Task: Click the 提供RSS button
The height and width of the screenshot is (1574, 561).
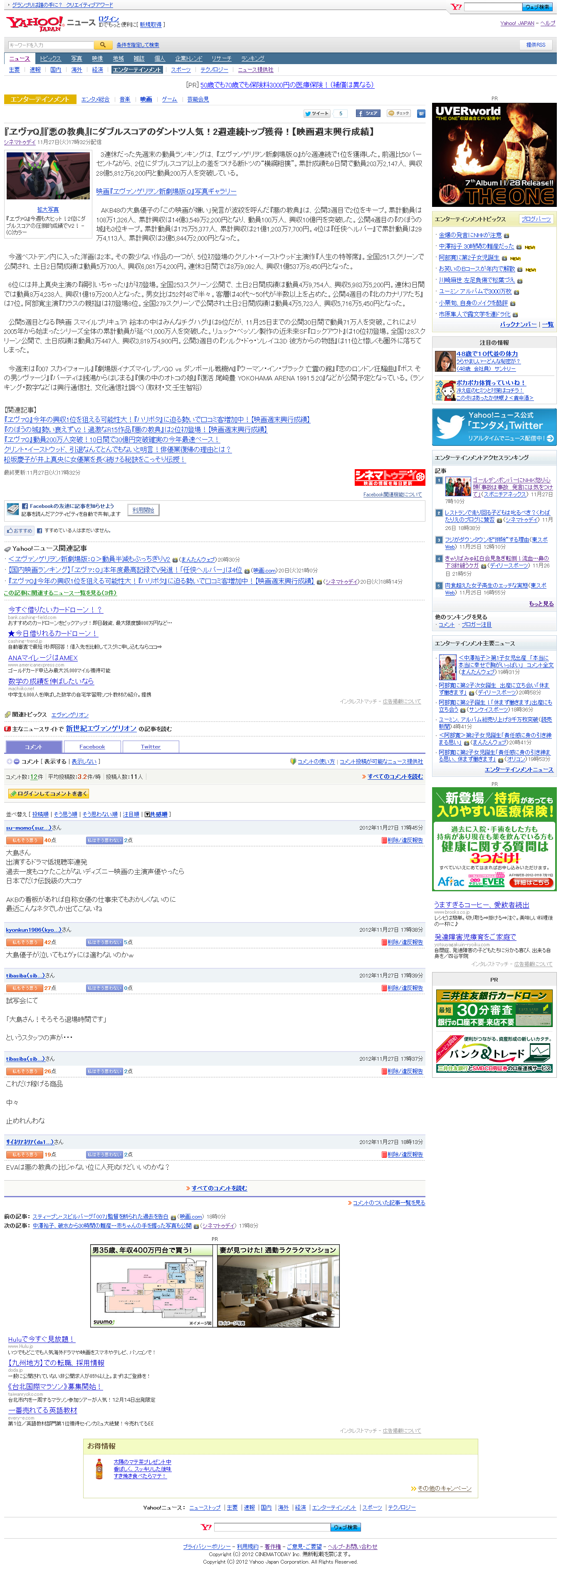Action: point(536,45)
